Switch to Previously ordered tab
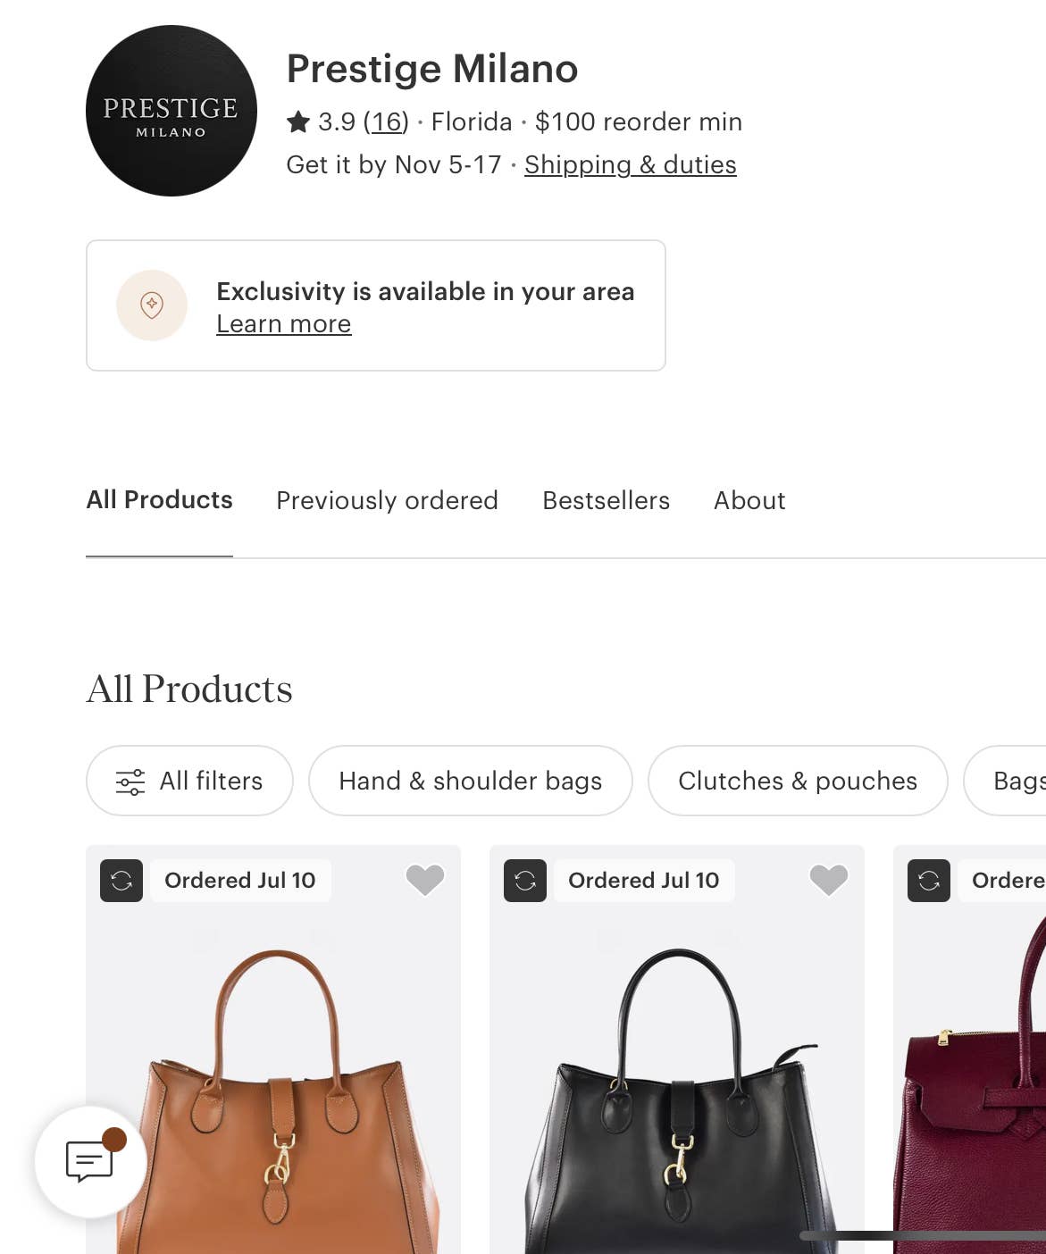This screenshot has width=1046, height=1254. pos(387,500)
